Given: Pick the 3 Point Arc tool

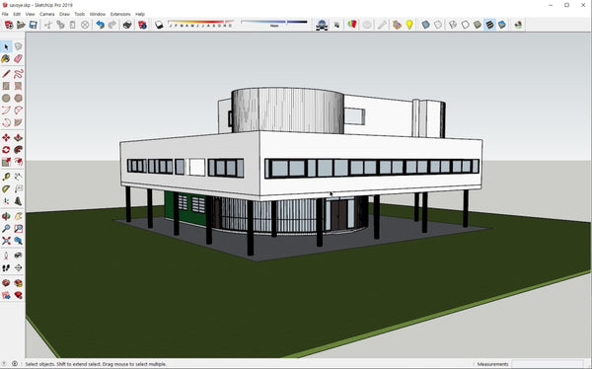Looking at the screenshot, I should (x=6, y=122).
